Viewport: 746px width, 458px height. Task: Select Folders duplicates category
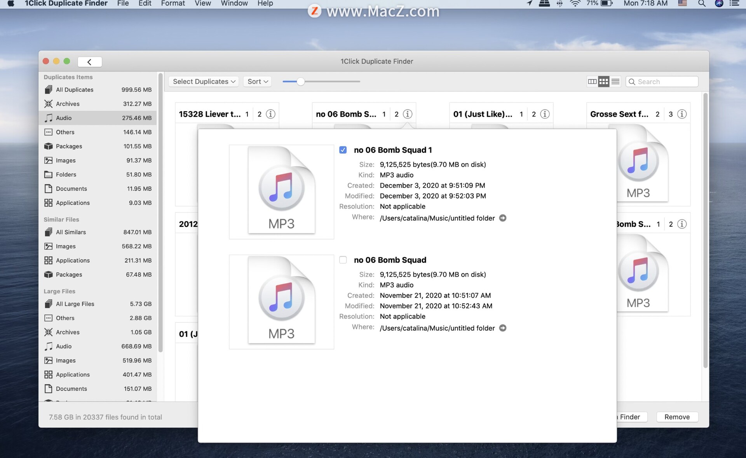coord(98,175)
